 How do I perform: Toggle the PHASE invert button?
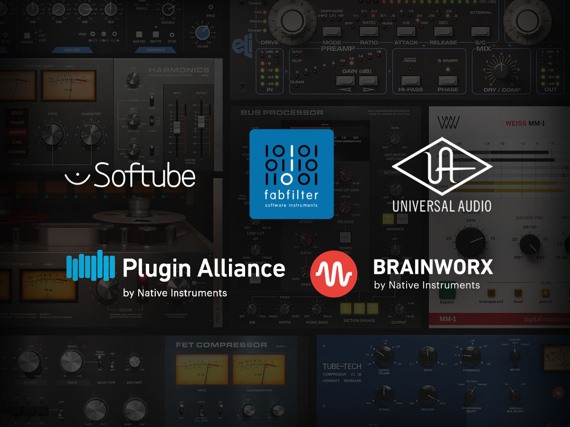point(448,80)
